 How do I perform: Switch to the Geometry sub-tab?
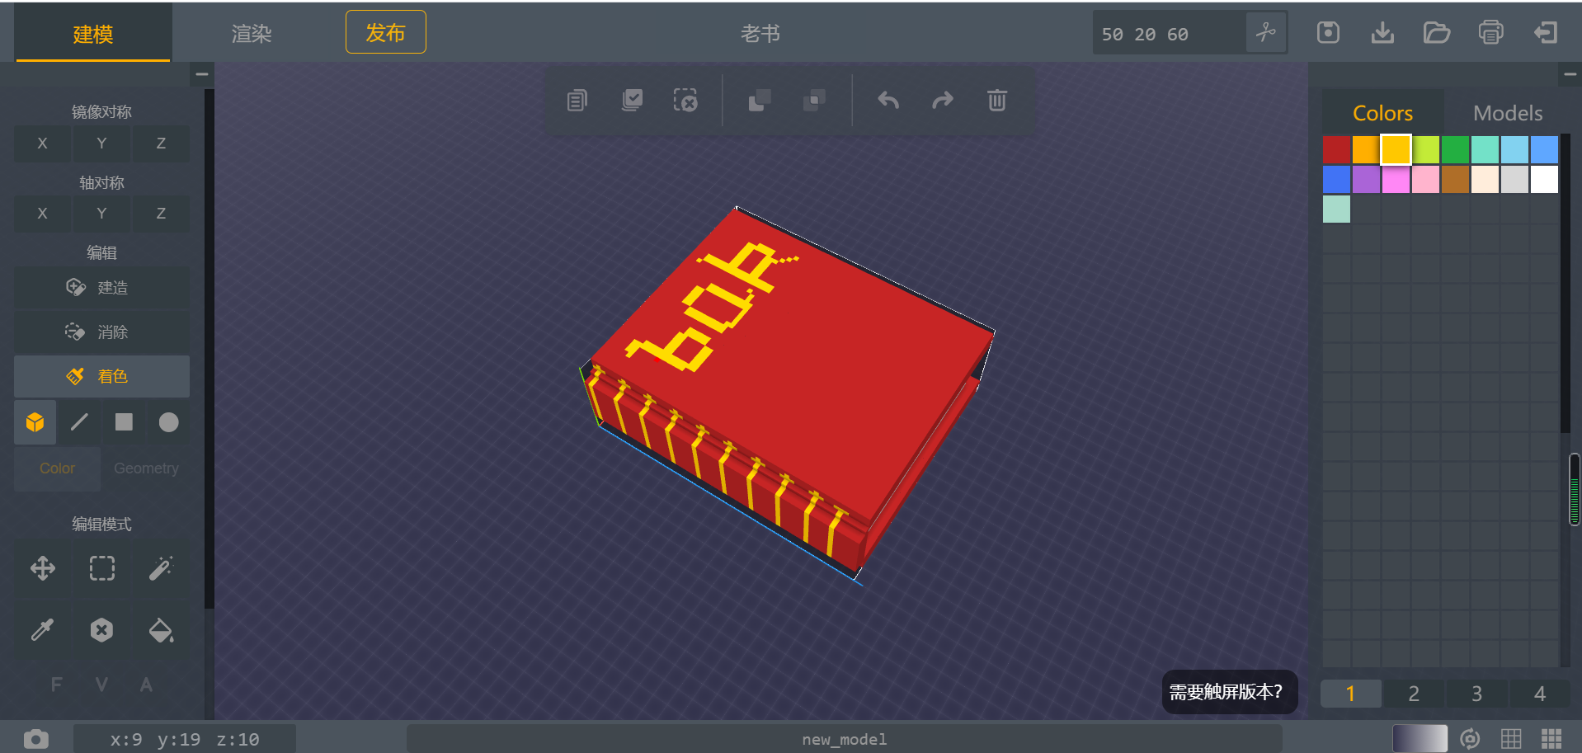point(146,468)
